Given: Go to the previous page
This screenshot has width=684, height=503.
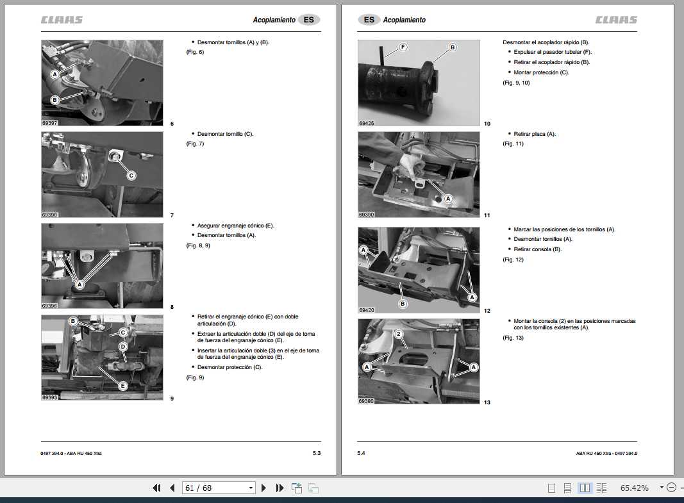Looking at the screenshot, I should (172, 488).
